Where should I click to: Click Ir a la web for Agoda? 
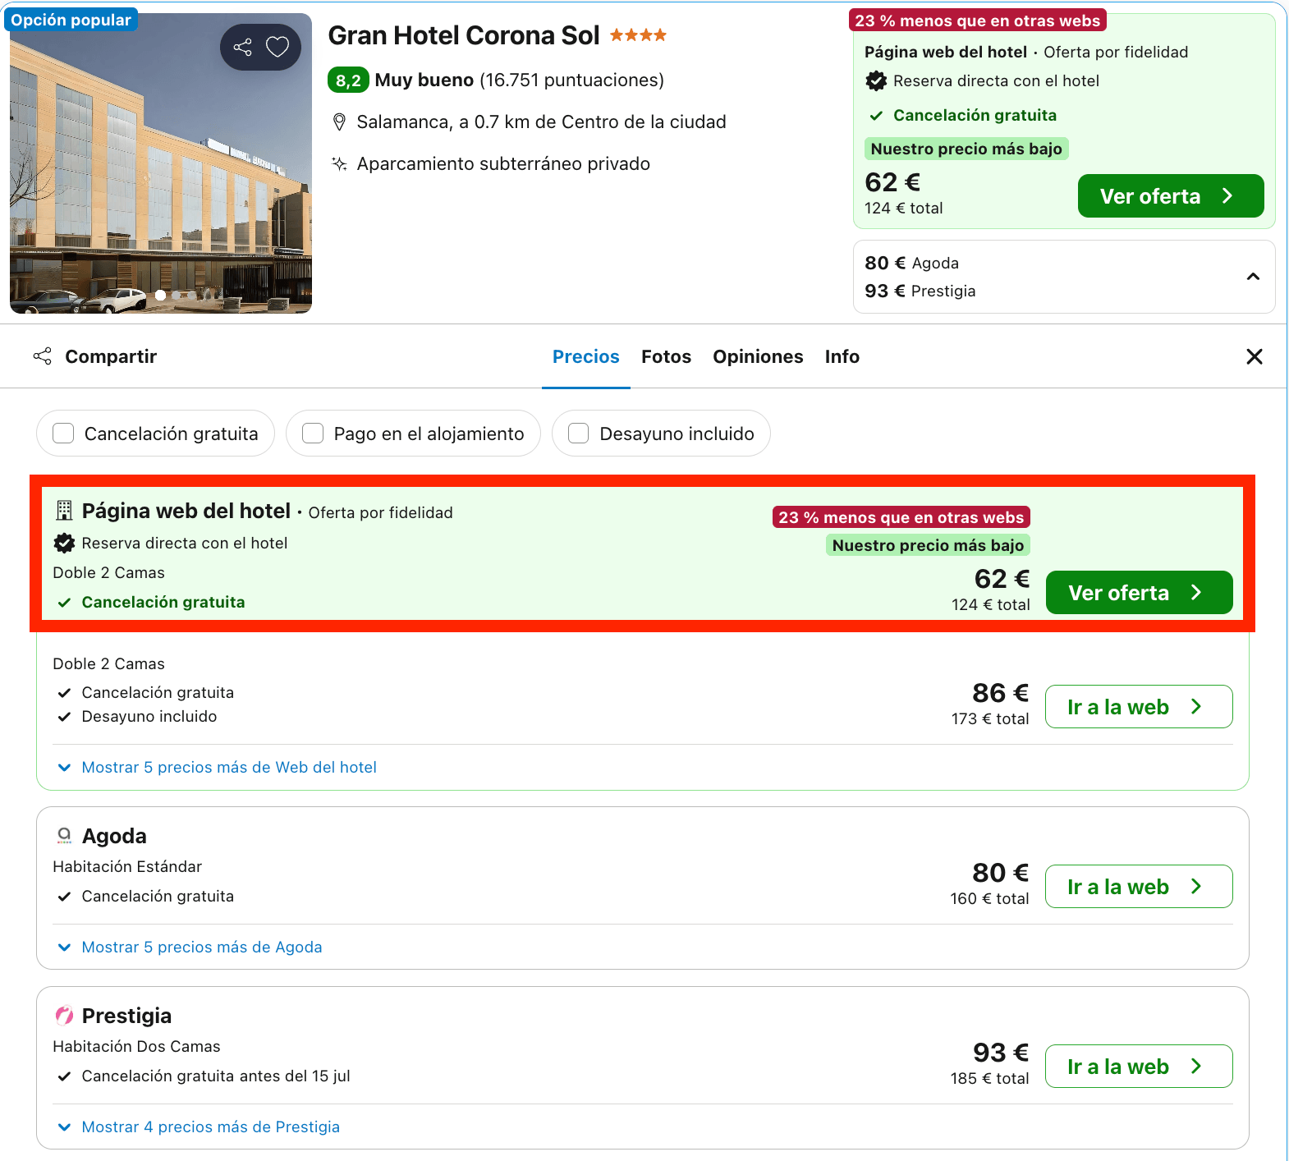tap(1139, 887)
